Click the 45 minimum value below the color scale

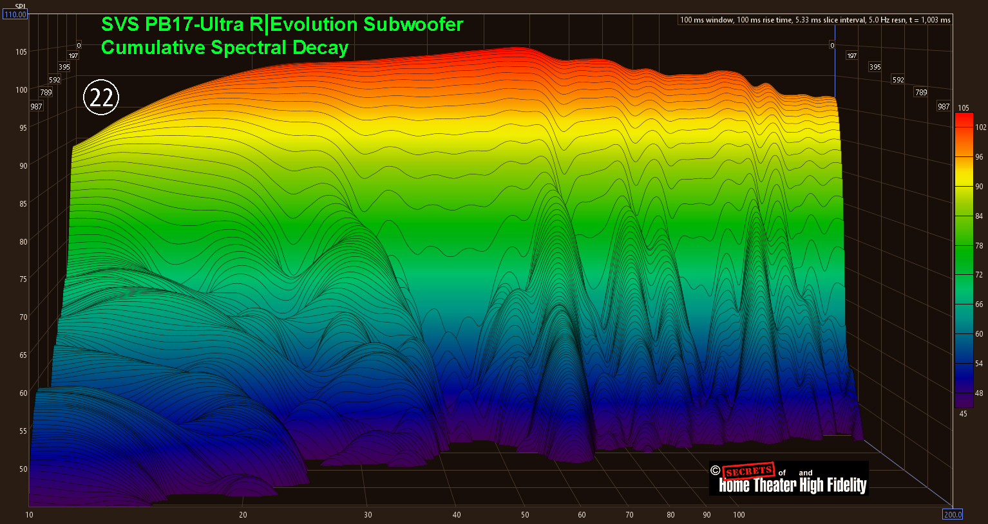tap(964, 413)
